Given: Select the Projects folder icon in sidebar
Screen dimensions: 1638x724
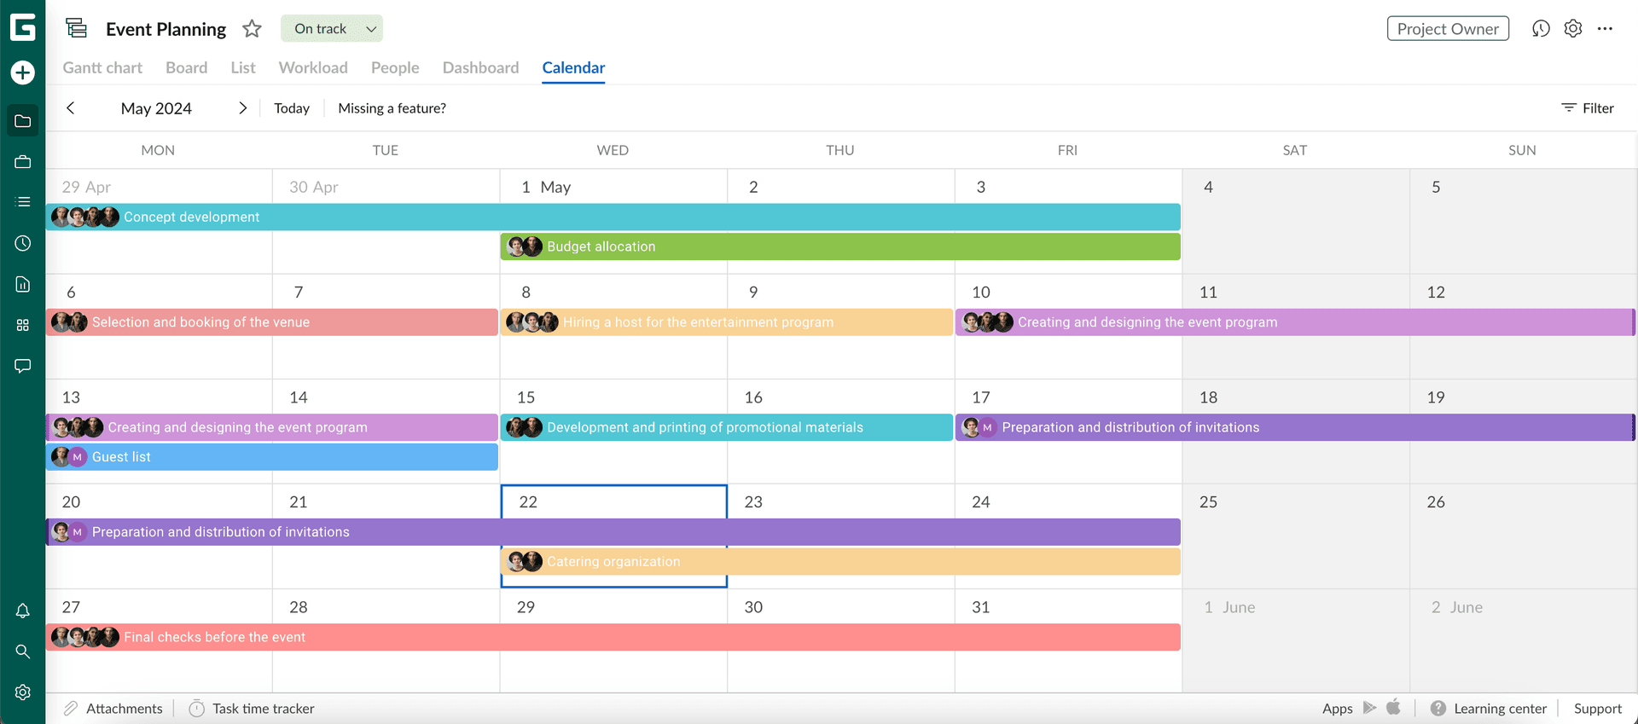Looking at the screenshot, I should click(22, 119).
